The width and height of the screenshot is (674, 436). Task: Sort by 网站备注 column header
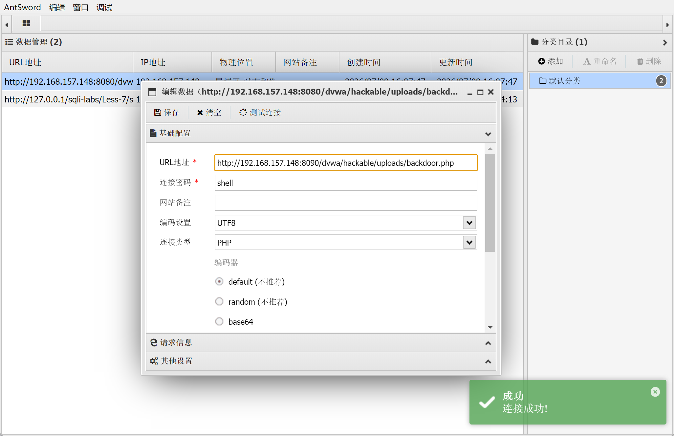[x=307, y=62]
